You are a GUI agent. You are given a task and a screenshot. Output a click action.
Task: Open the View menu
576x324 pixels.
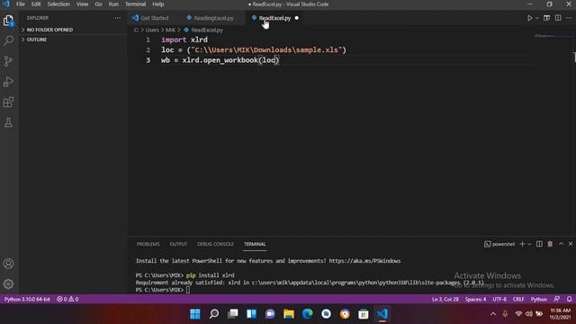pos(82,4)
